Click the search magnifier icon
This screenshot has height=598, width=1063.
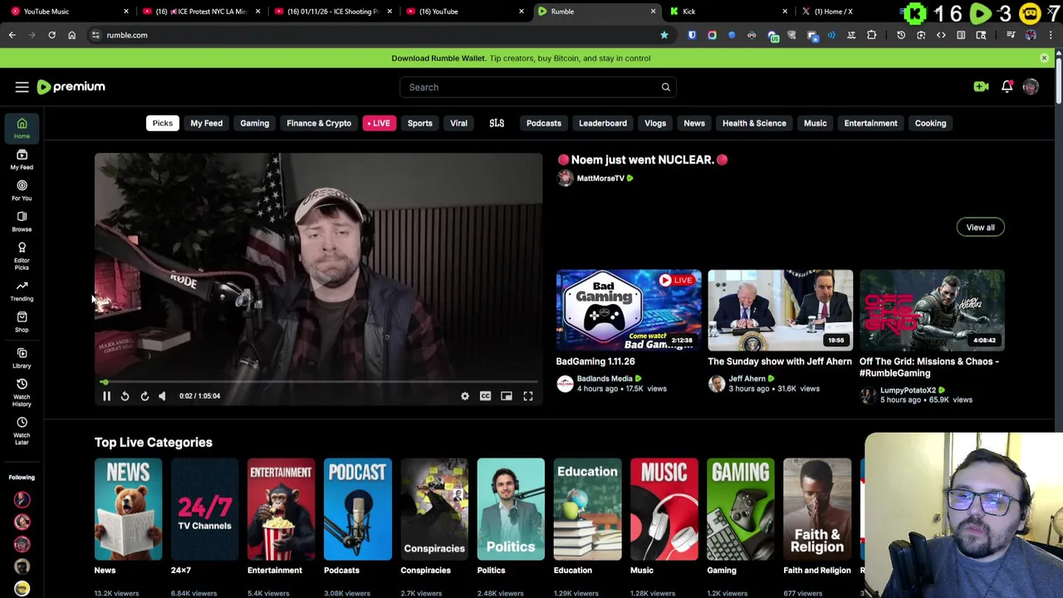(665, 87)
